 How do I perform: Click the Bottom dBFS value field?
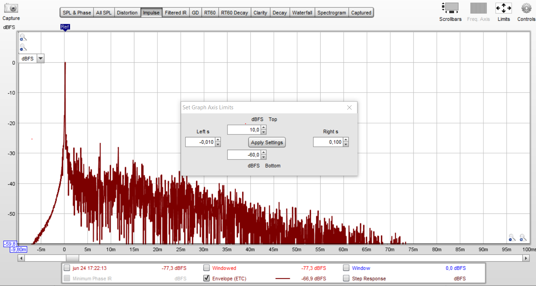click(244, 155)
